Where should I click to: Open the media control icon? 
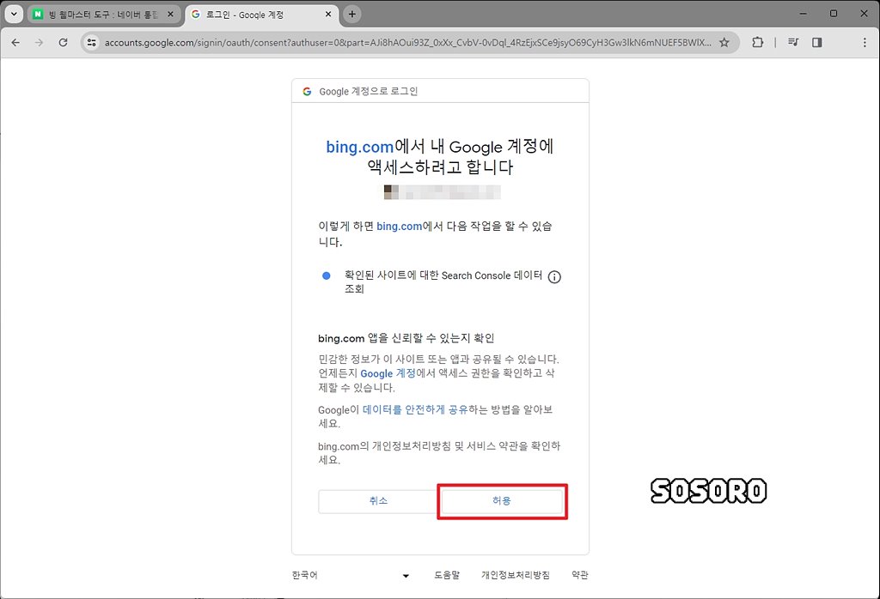793,42
